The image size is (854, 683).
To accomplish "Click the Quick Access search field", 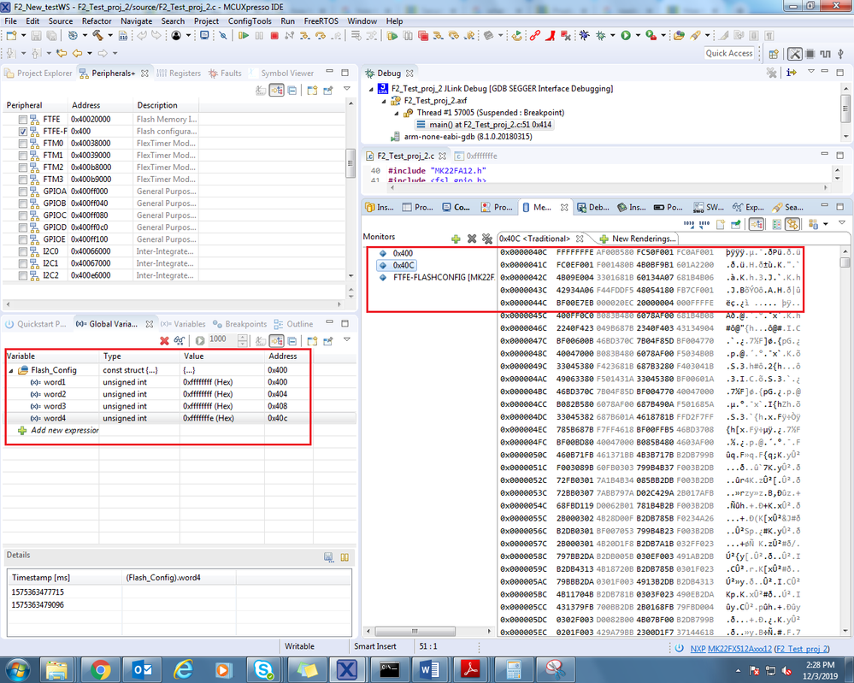I will click(x=728, y=53).
